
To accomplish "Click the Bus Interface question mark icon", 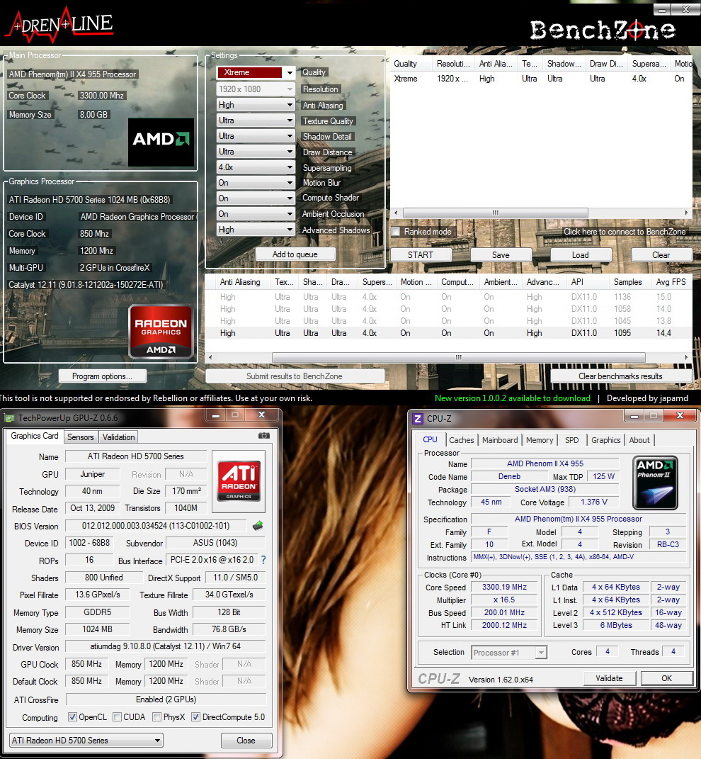I will 263,560.
